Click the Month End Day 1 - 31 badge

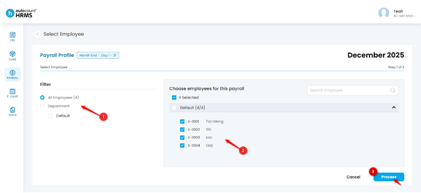[98, 55]
